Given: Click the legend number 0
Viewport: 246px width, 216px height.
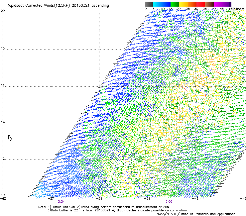Looking at the screenshot, I should pyautogui.click(x=146, y=9).
